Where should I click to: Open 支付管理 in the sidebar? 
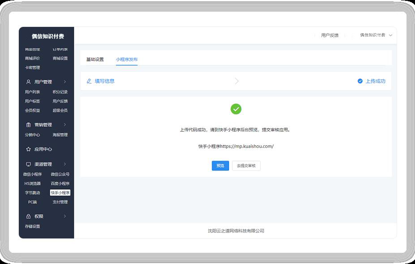point(60,202)
